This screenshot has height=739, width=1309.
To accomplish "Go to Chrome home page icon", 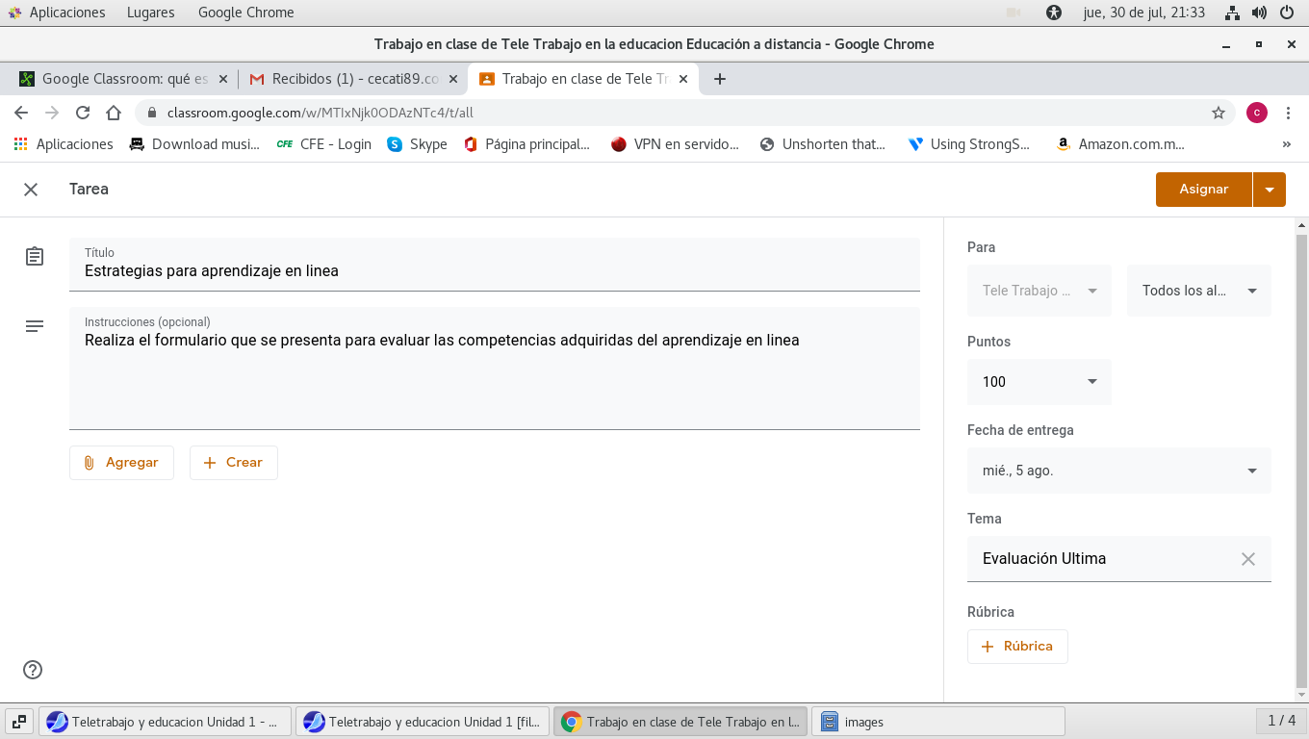I will 114,113.
